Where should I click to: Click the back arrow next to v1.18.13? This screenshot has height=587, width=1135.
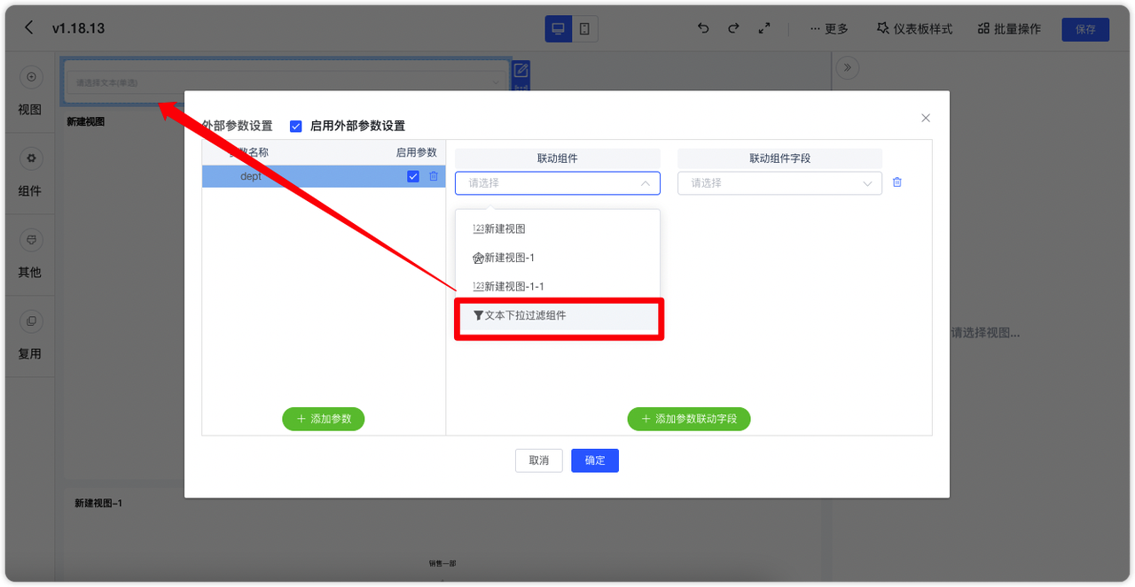(28, 27)
